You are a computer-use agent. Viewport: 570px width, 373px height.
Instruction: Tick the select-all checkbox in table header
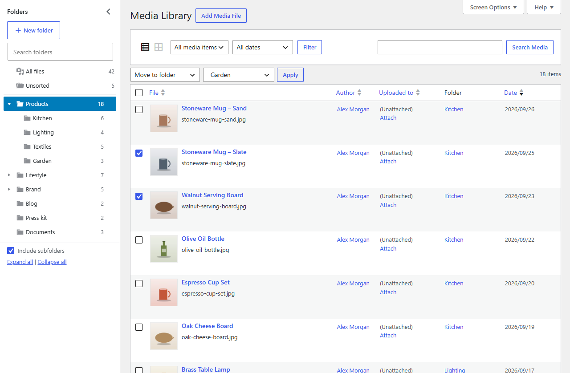(139, 93)
